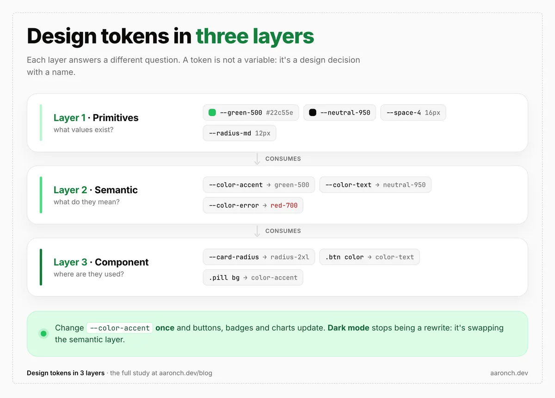
Task: Select the --color-accent → green-500 chip
Action: [x=259, y=184]
